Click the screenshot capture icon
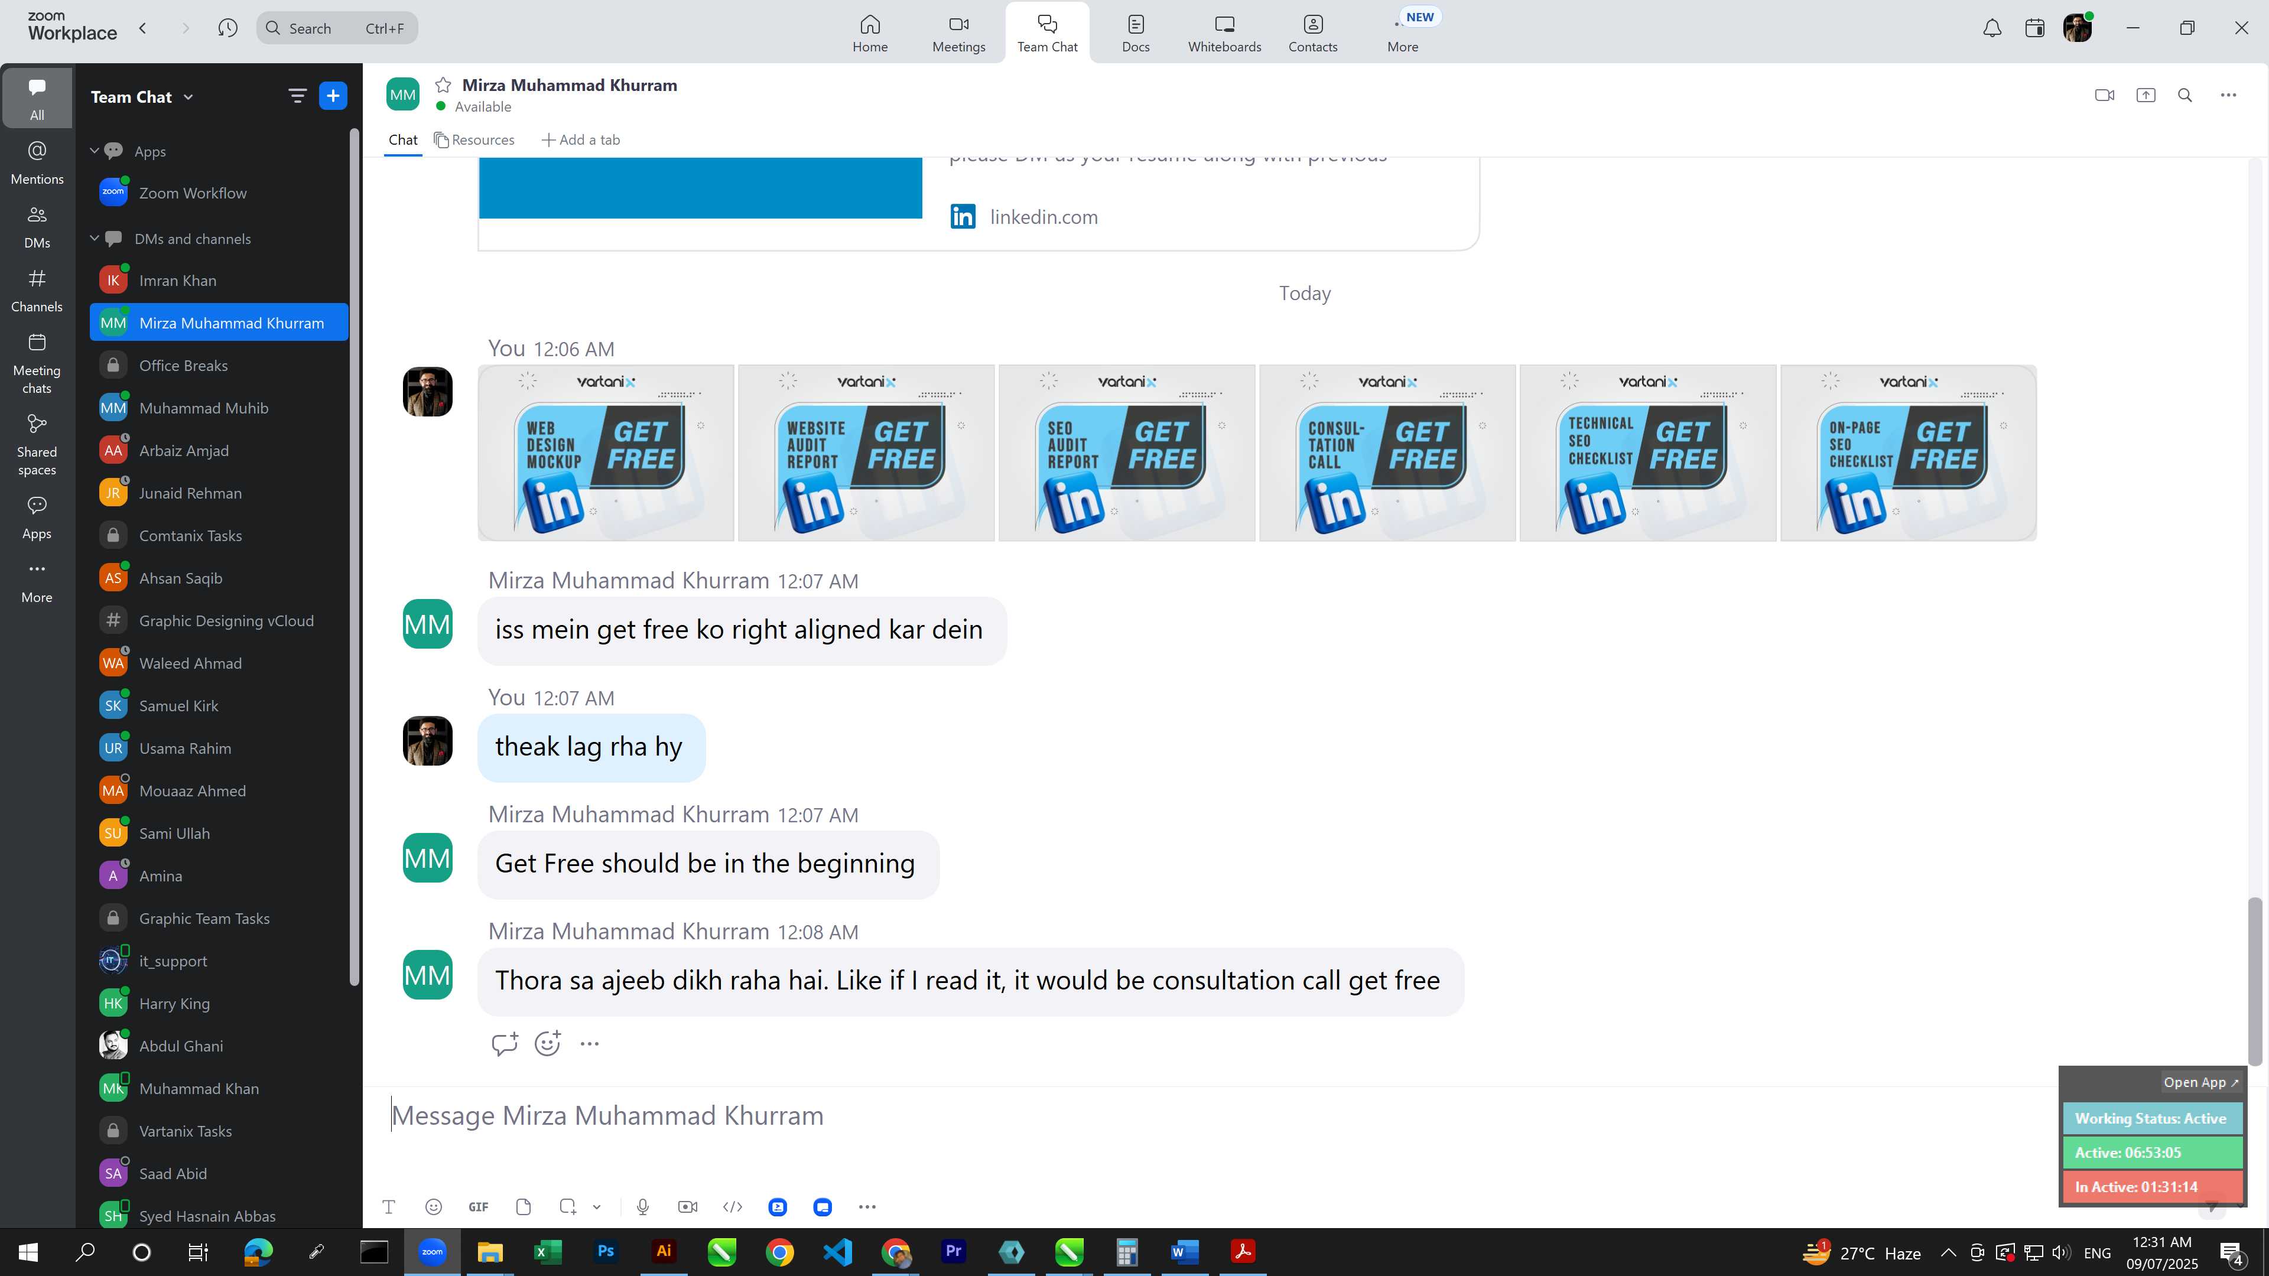Screen dimensions: 2269x1276 pyautogui.click(x=568, y=1207)
